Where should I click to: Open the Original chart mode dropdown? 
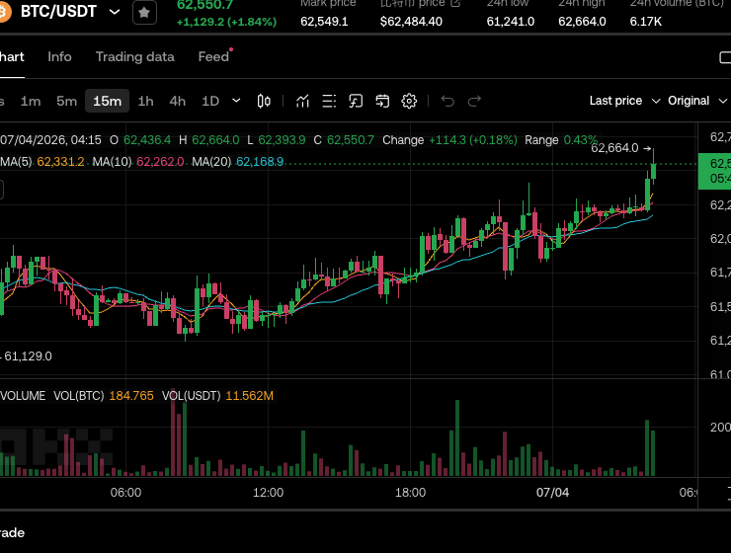tap(697, 101)
